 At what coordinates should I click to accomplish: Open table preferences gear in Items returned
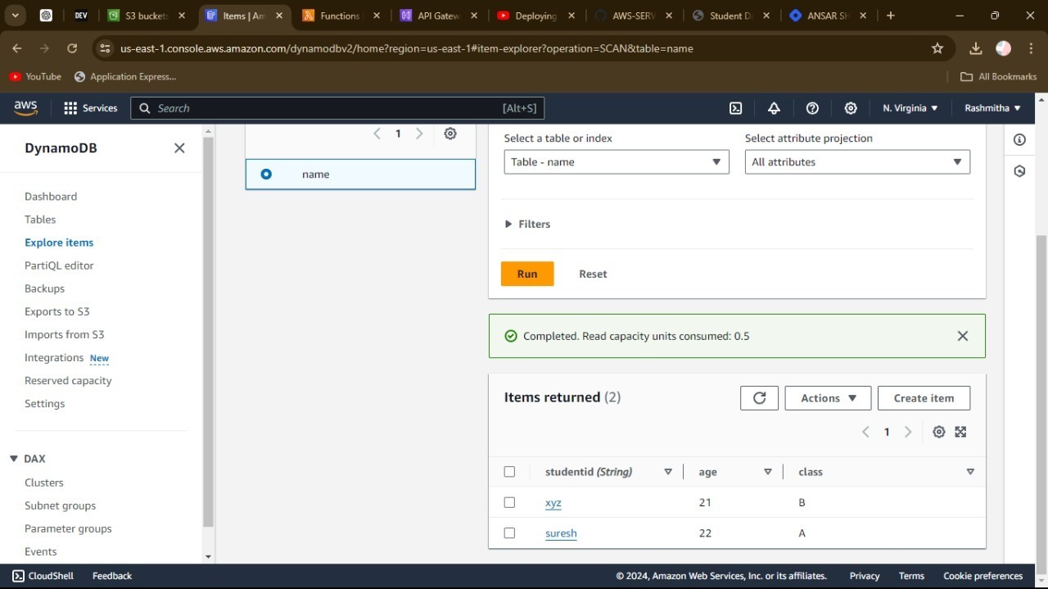coord(939,432)
